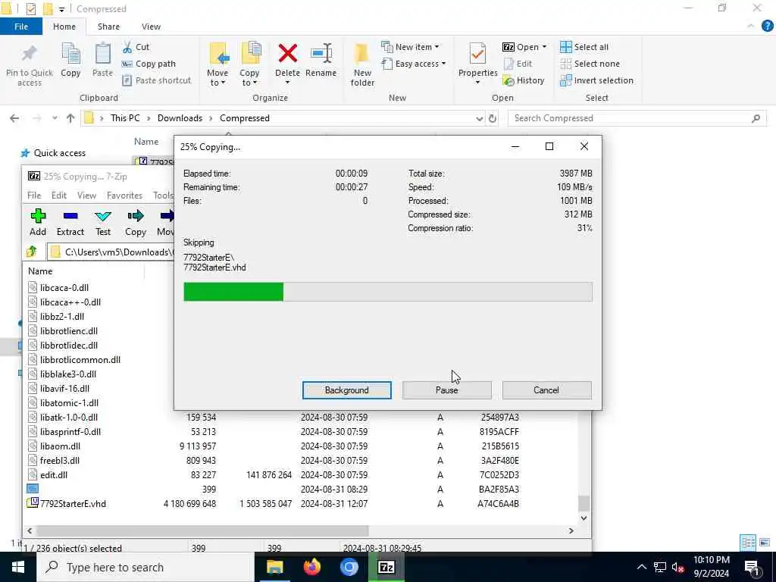Click the Windows taskbar search box
This screenshot has height=582, width=776.
point(146,567)
